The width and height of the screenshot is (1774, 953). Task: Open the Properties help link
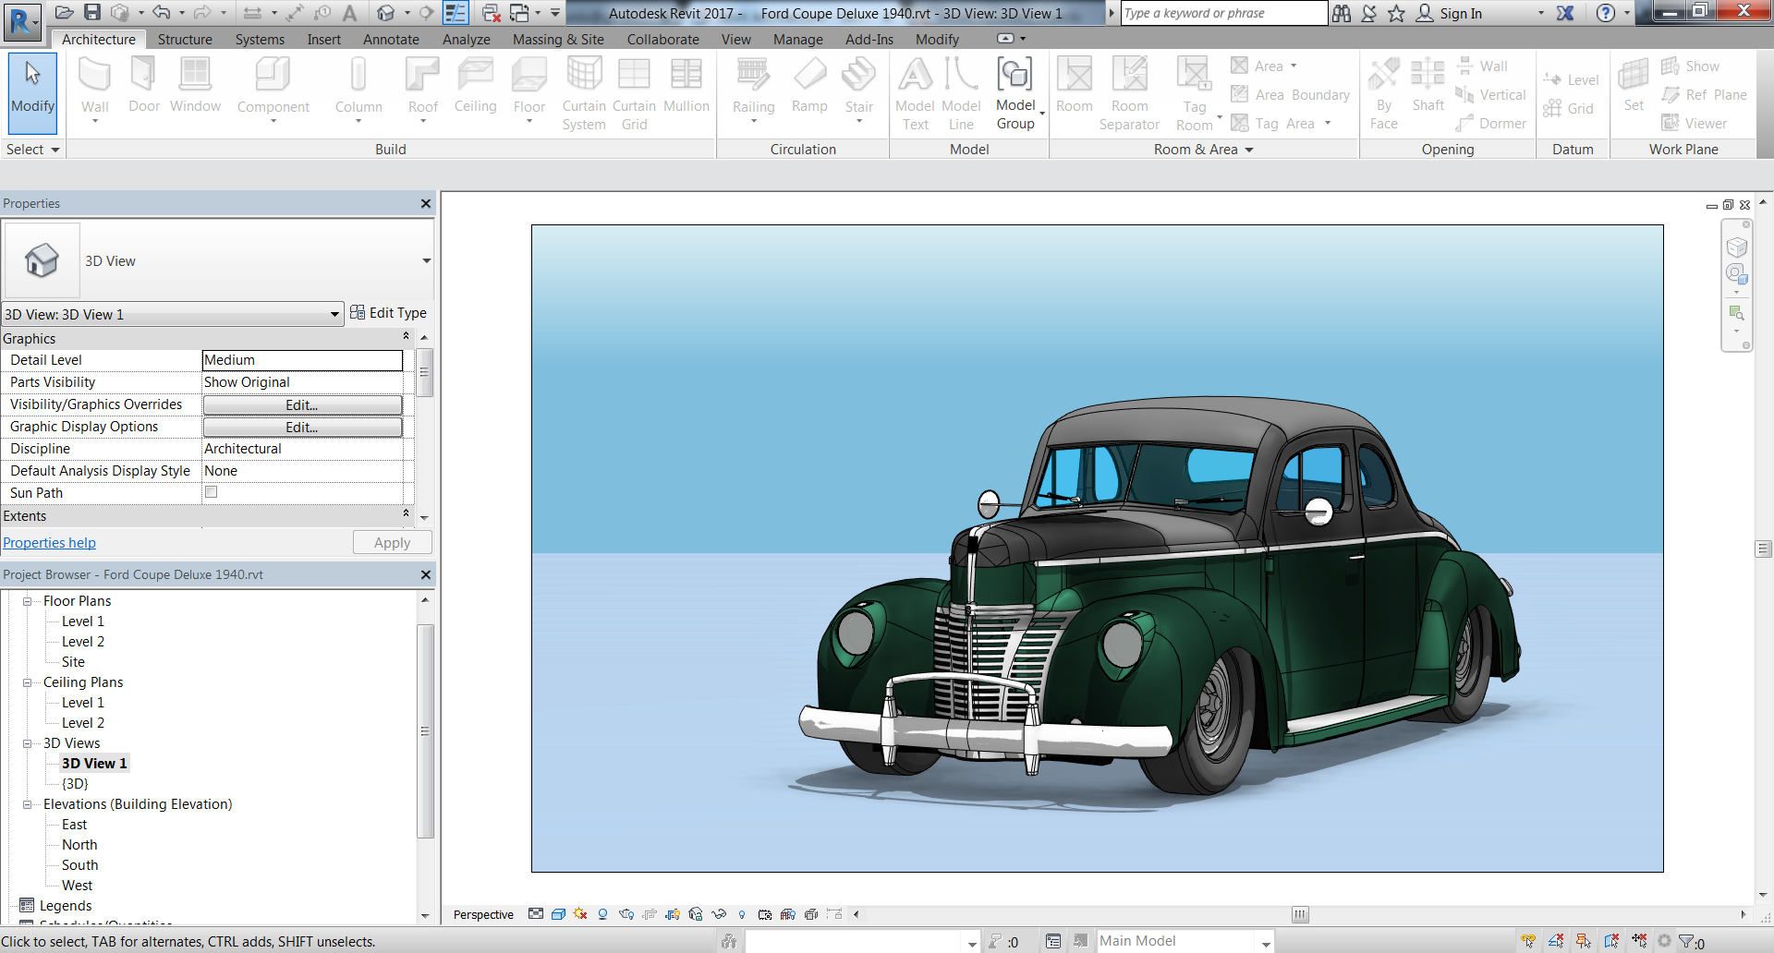tap(49, 542)
